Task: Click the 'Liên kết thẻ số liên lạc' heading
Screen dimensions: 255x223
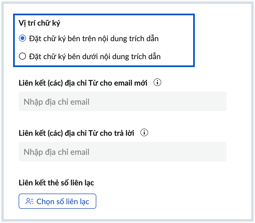Action: click(56, 183)
